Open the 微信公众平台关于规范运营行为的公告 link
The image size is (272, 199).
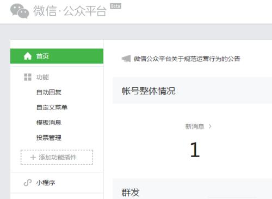click(x=187, y=59)
